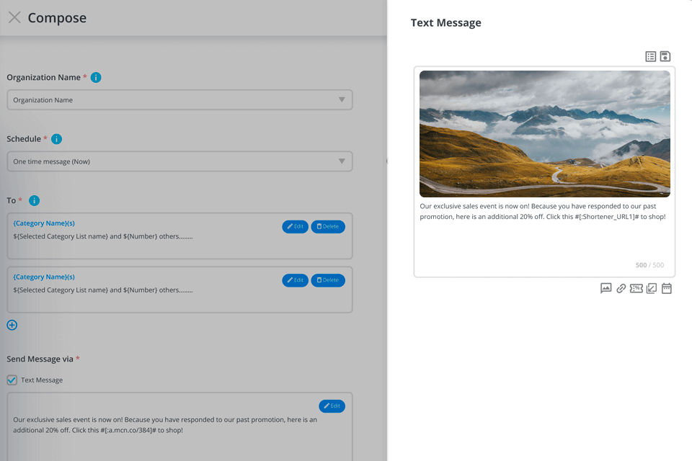The image size is (692, 461).
Task: Open the message templates list icon
Action: click(x=650, y=56)
